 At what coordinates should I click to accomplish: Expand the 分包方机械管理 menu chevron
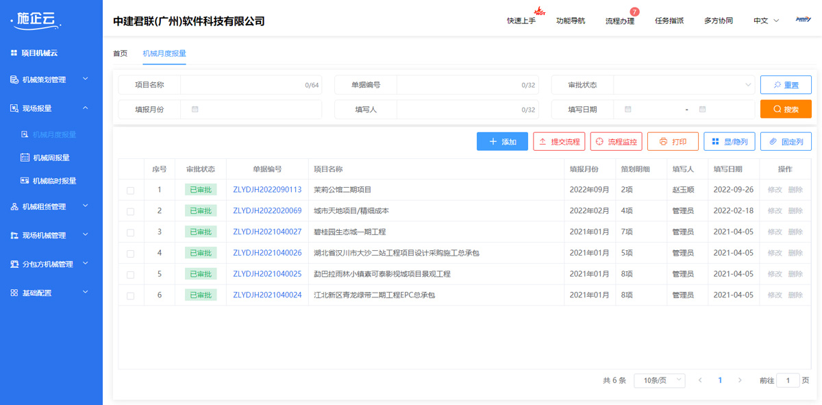coord(86,263)
